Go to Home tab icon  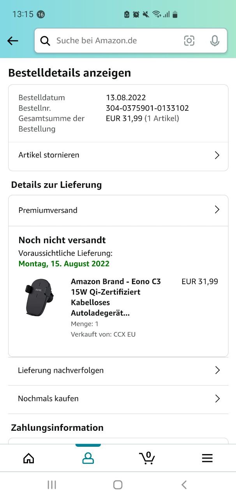coord(29,458)
